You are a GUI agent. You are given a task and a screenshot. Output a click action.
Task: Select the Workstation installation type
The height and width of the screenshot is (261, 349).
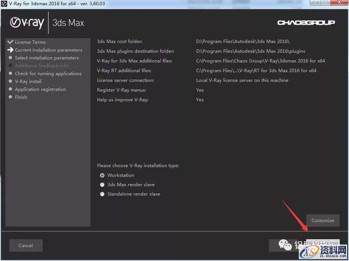[102, 175]
